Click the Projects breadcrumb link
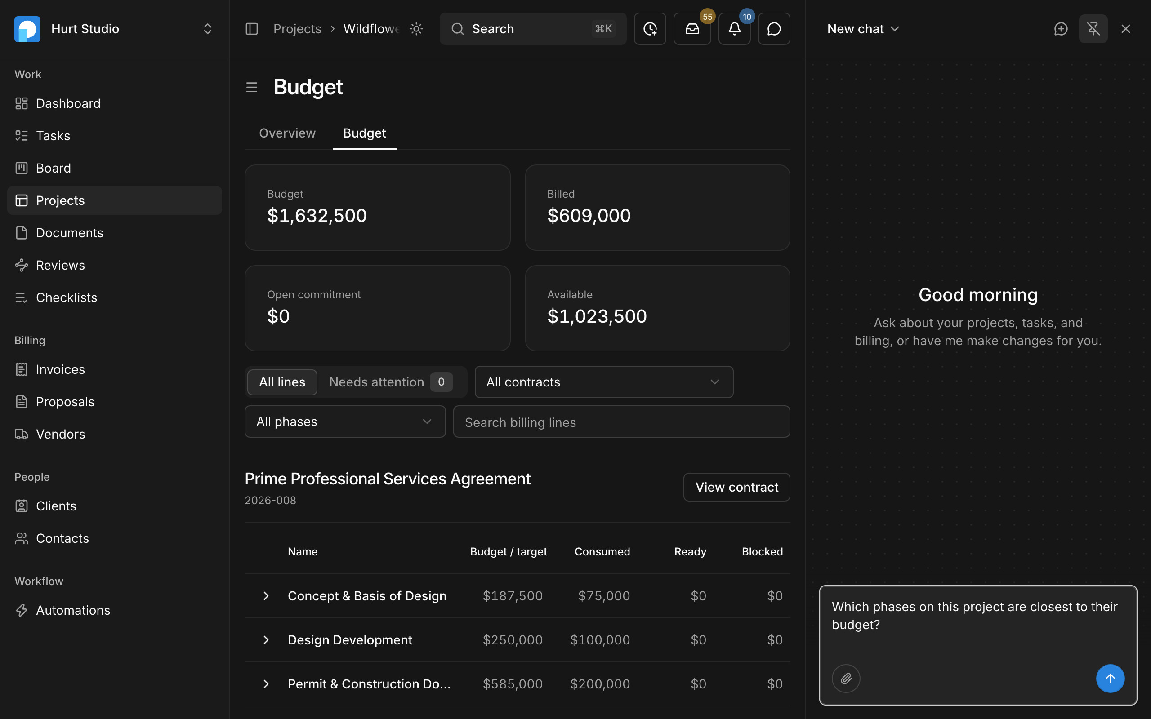 point(297,29)
